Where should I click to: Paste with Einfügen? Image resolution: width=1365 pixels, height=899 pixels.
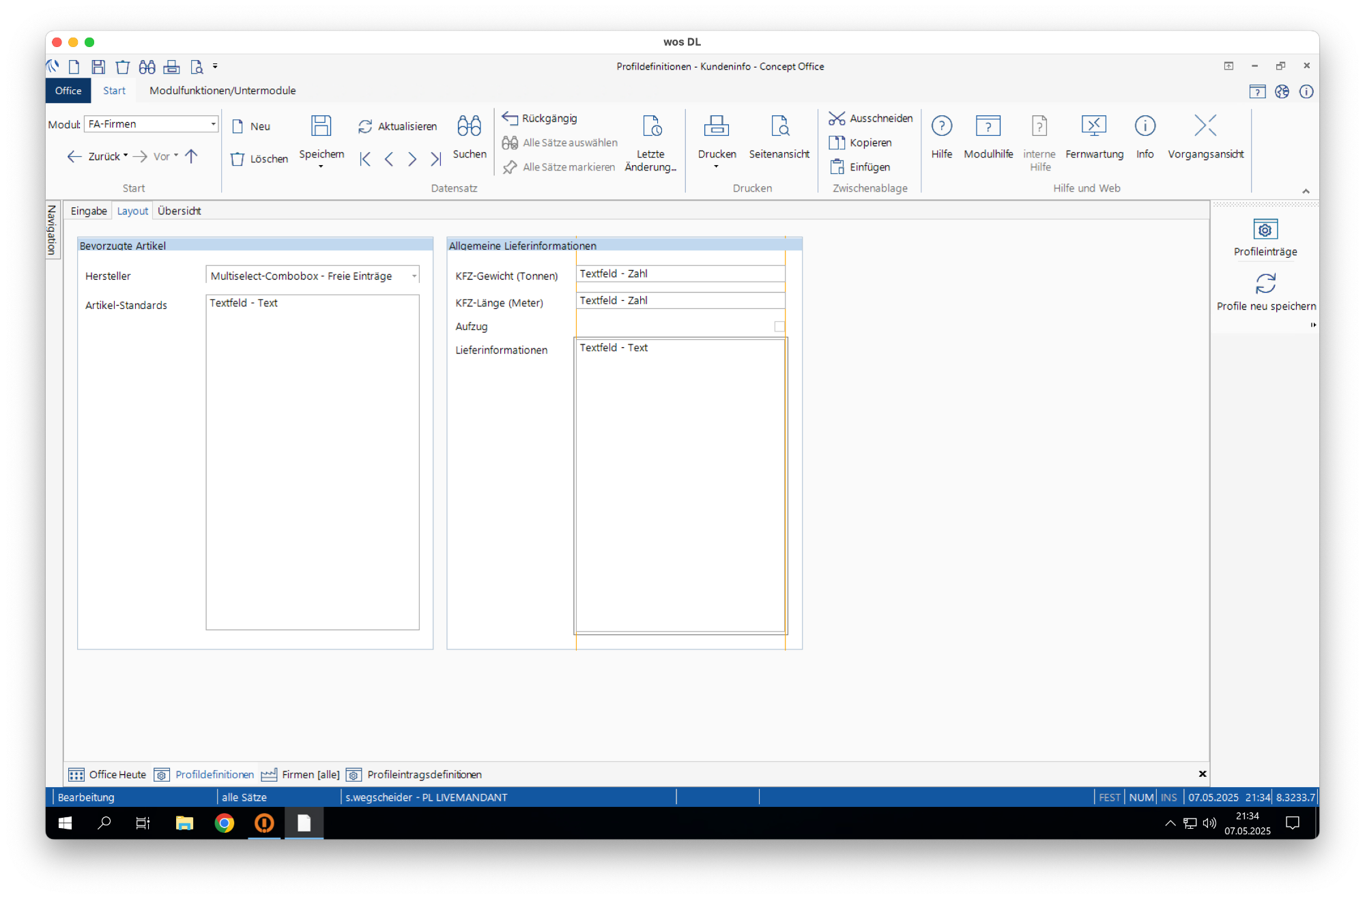860,167
